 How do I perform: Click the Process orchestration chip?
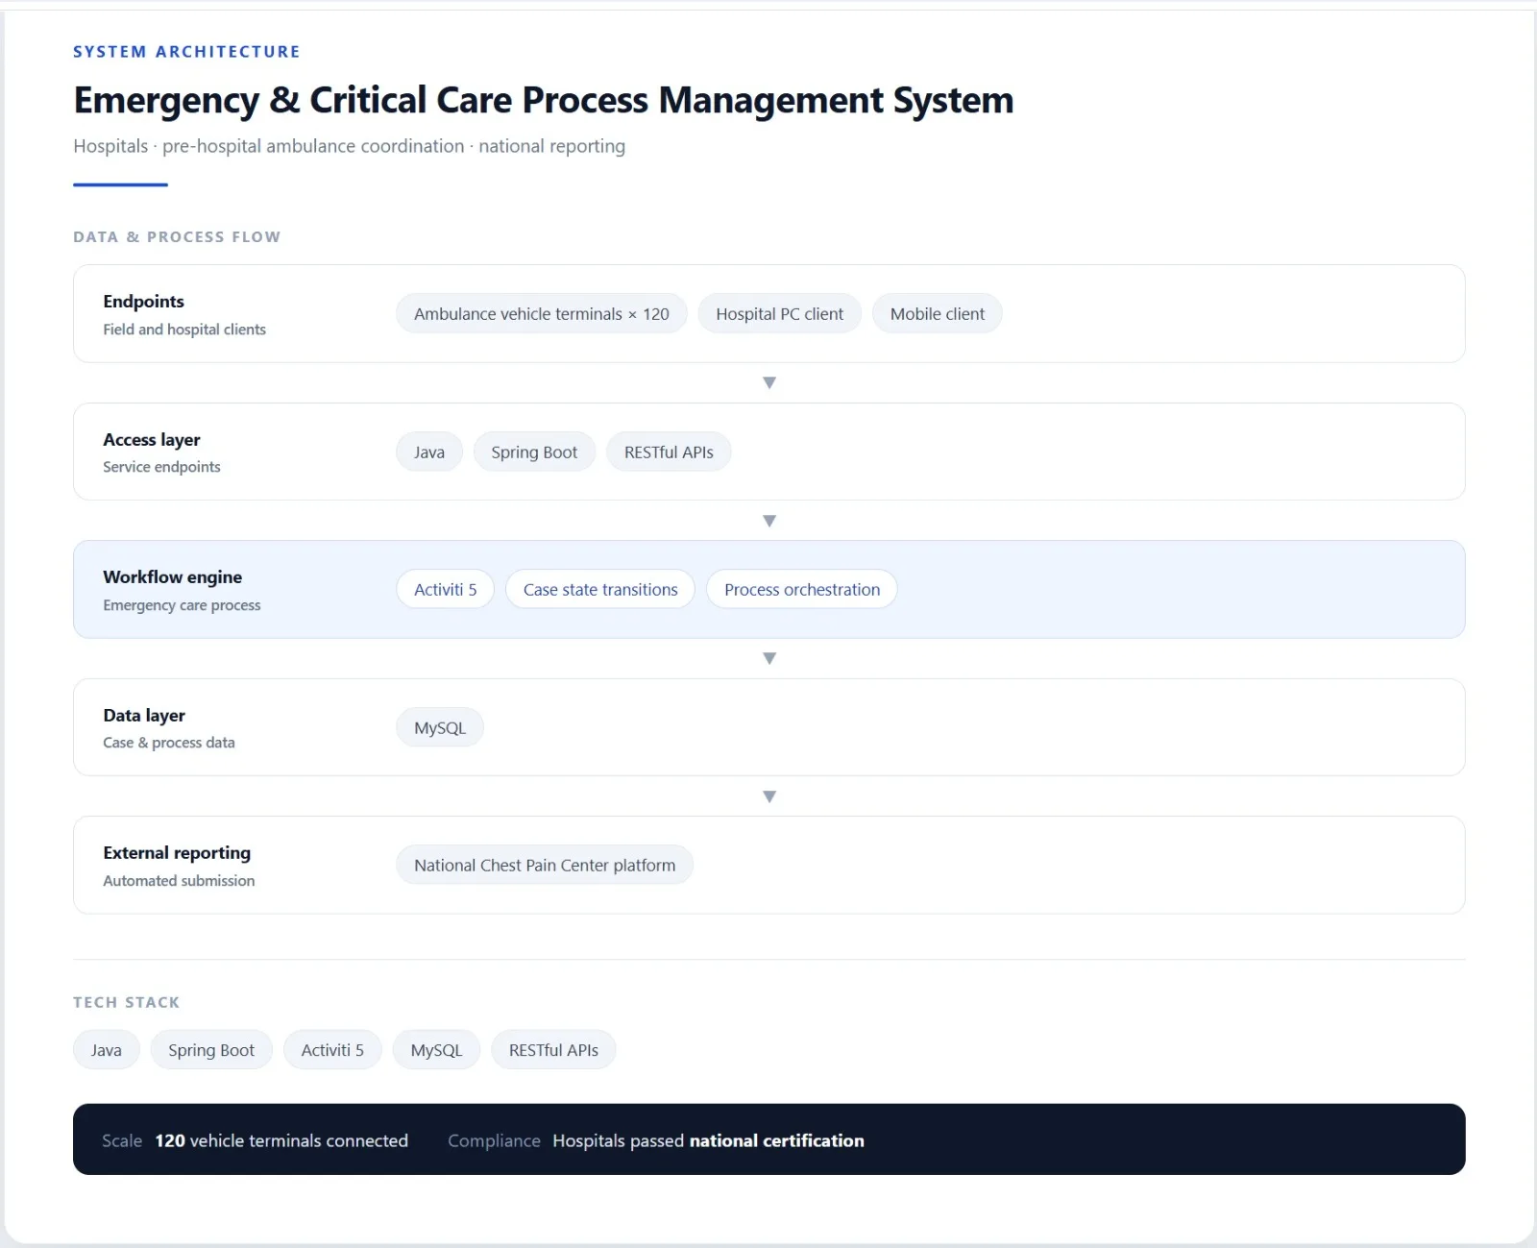click(802, 590)
